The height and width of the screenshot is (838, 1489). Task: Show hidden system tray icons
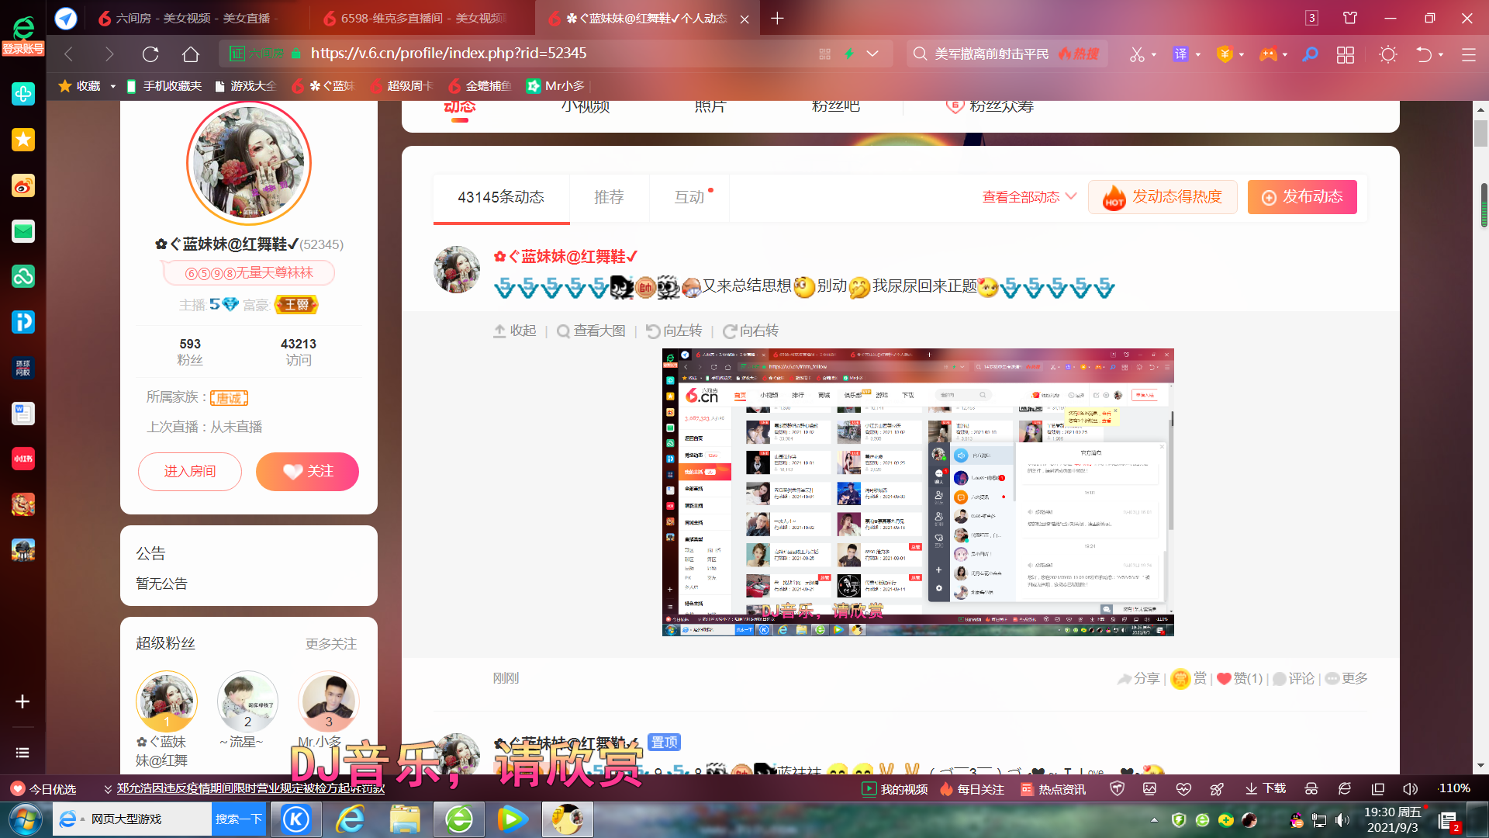(x=1154, y=820)
